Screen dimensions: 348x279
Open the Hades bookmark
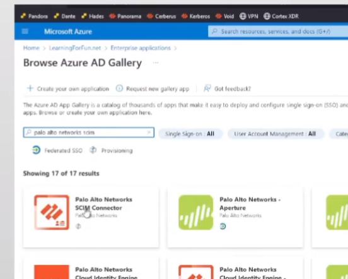click(x=92, y=16)
